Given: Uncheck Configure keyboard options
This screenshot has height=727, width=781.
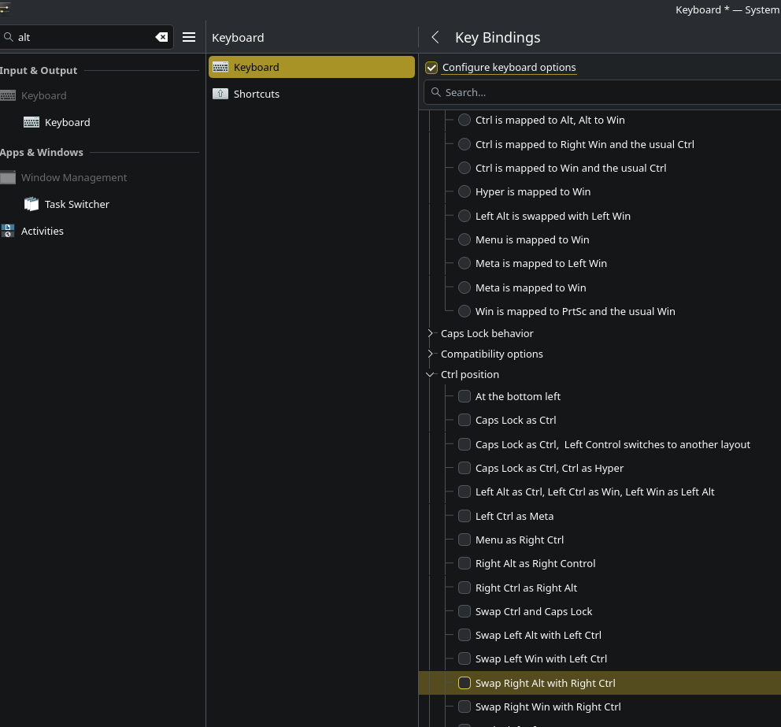Looking at the screenshot, I should (x=431, y=68).
